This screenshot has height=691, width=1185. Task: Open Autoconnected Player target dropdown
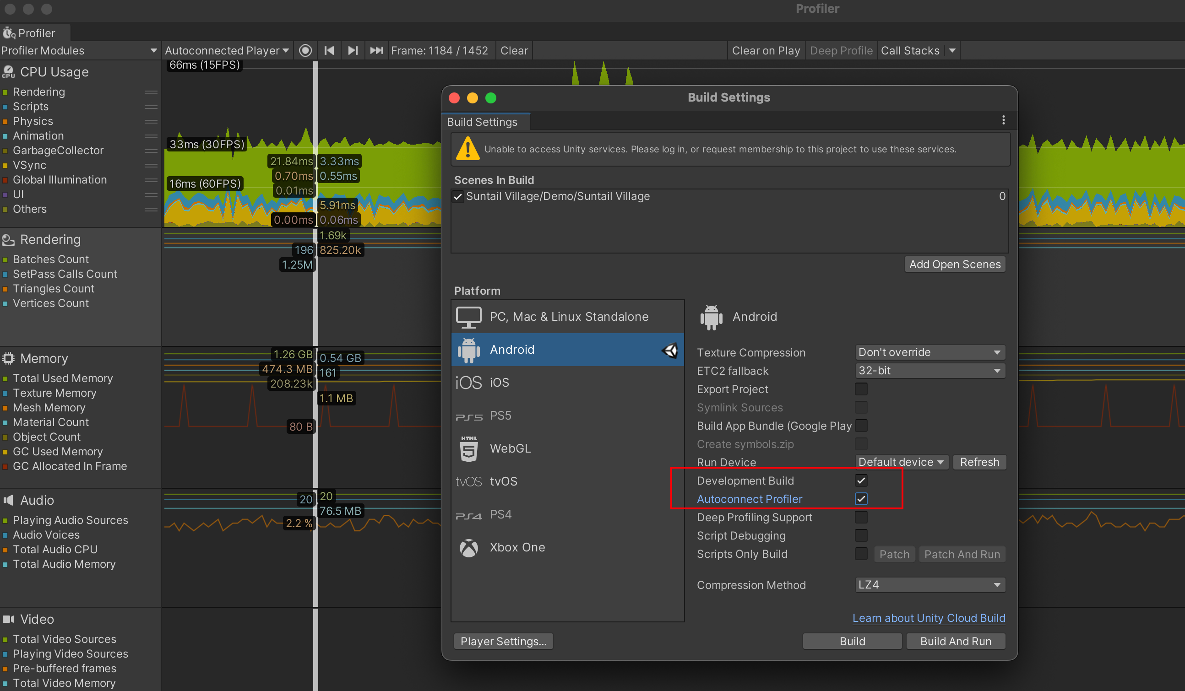[227, 50]
